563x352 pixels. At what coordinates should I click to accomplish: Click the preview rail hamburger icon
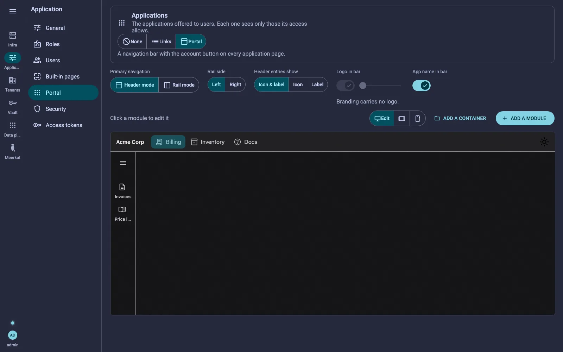coord(123,163)
